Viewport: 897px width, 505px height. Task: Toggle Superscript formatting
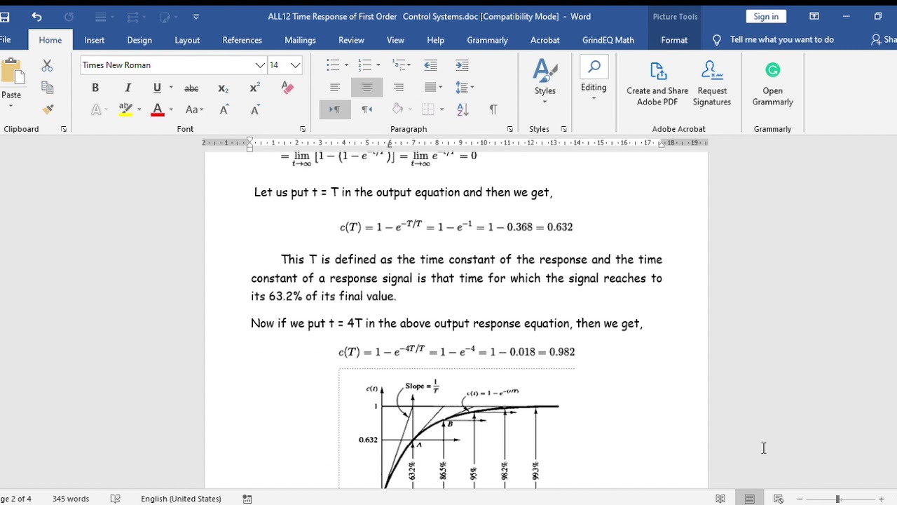[254, 88]
